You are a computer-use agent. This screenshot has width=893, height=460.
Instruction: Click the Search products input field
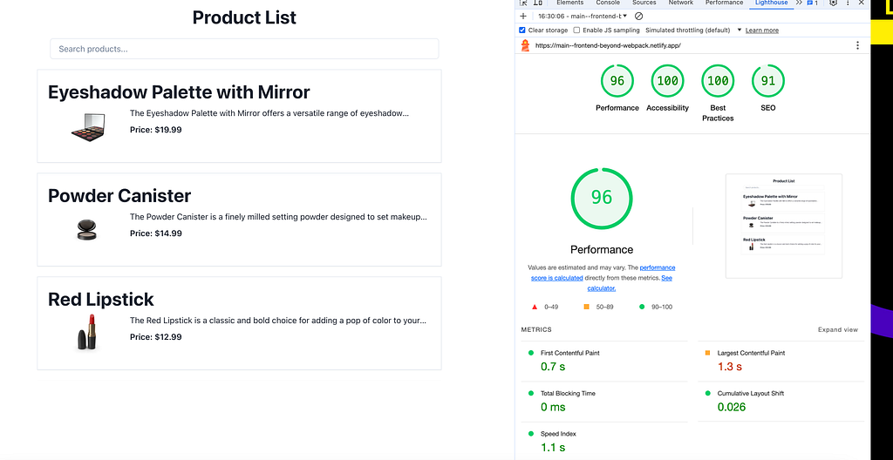pos(244,49)
